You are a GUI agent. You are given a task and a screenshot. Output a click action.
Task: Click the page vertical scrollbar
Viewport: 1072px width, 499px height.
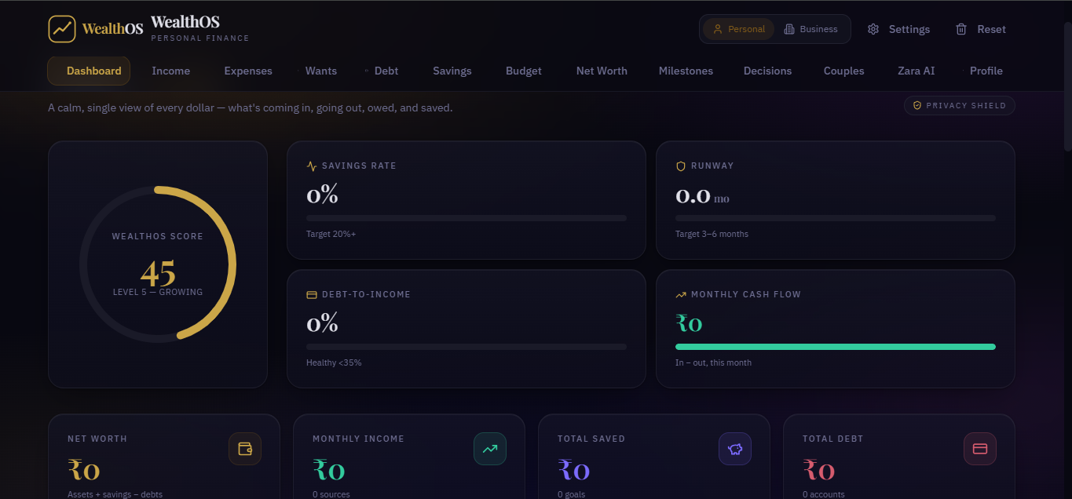pos(1067,86)
